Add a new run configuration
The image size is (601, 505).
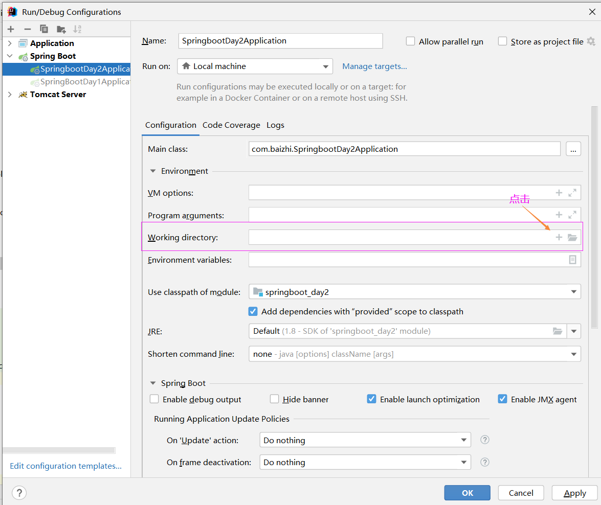click(x=11, y=29)
